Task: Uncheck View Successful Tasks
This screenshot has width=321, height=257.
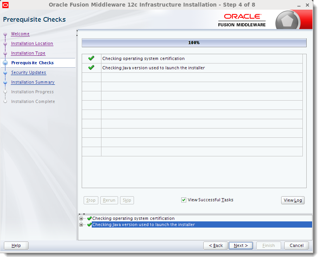Action: pos(184,200)
